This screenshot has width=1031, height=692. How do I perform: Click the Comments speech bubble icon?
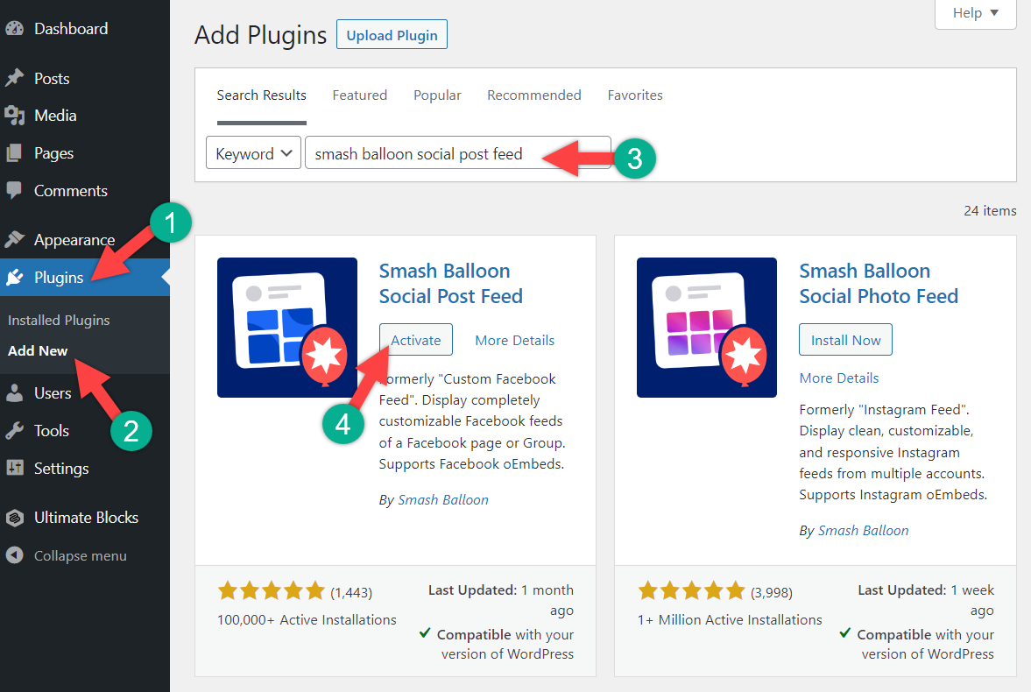(15, 191)
